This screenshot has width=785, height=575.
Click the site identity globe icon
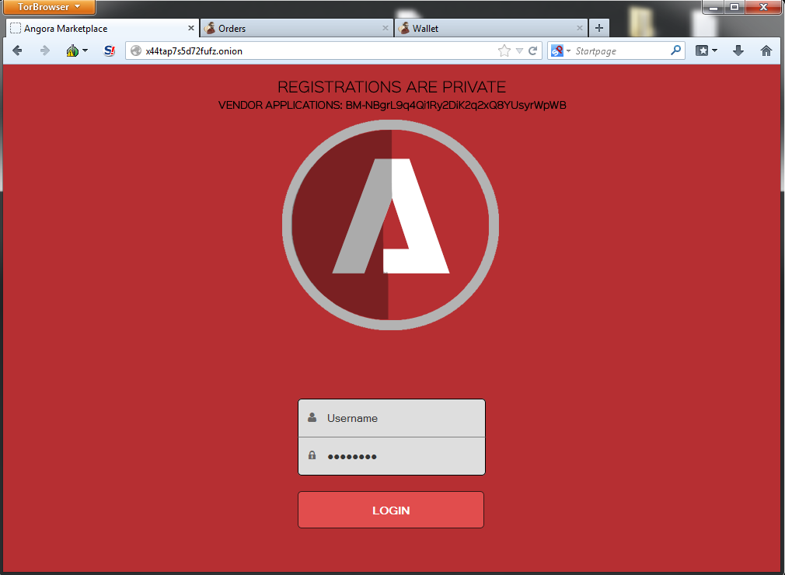136,51
